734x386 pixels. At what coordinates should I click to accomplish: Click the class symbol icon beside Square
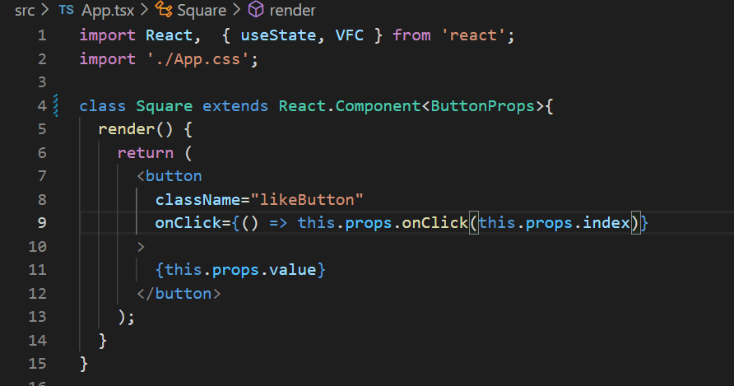164,9
